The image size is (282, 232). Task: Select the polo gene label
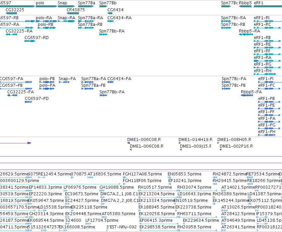tap(40, 3)
